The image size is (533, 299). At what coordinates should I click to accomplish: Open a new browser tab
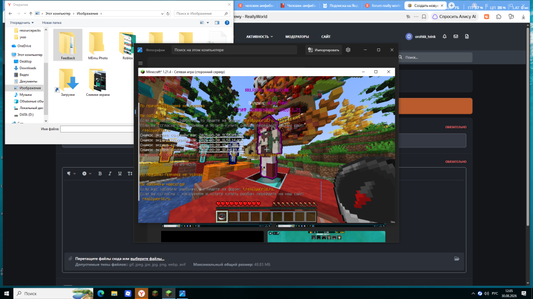coord(451,5)
